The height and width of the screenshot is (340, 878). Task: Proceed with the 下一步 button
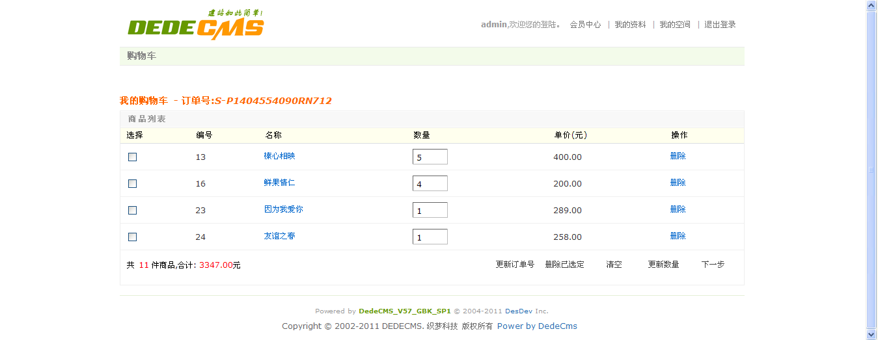click(713, 265)
